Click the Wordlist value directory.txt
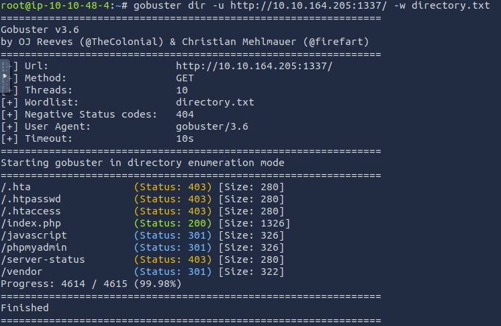This screenshot has width=501, height=326. (215, 102)
